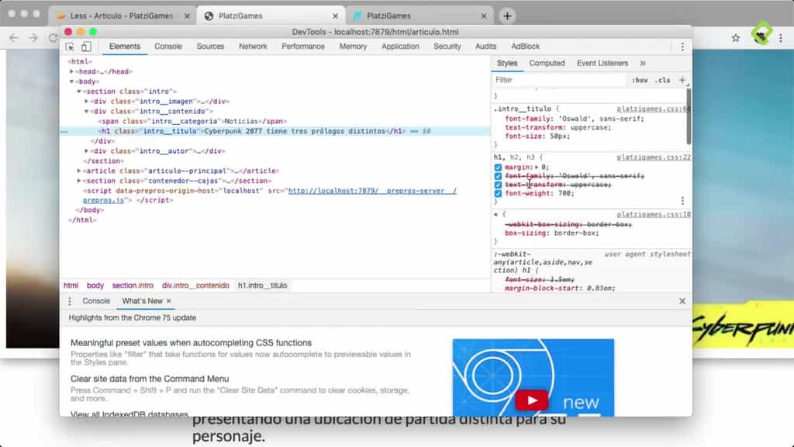Open the Audits panel tab
The width and height of the screenshot is (794, 447).
pos(485,47)
